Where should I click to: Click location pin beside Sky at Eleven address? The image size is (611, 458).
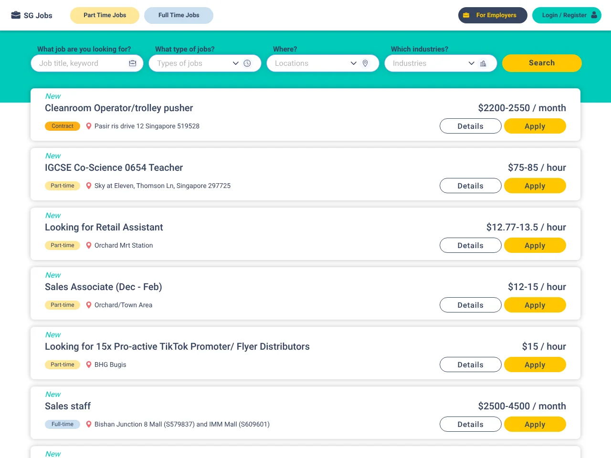[88, 186]
